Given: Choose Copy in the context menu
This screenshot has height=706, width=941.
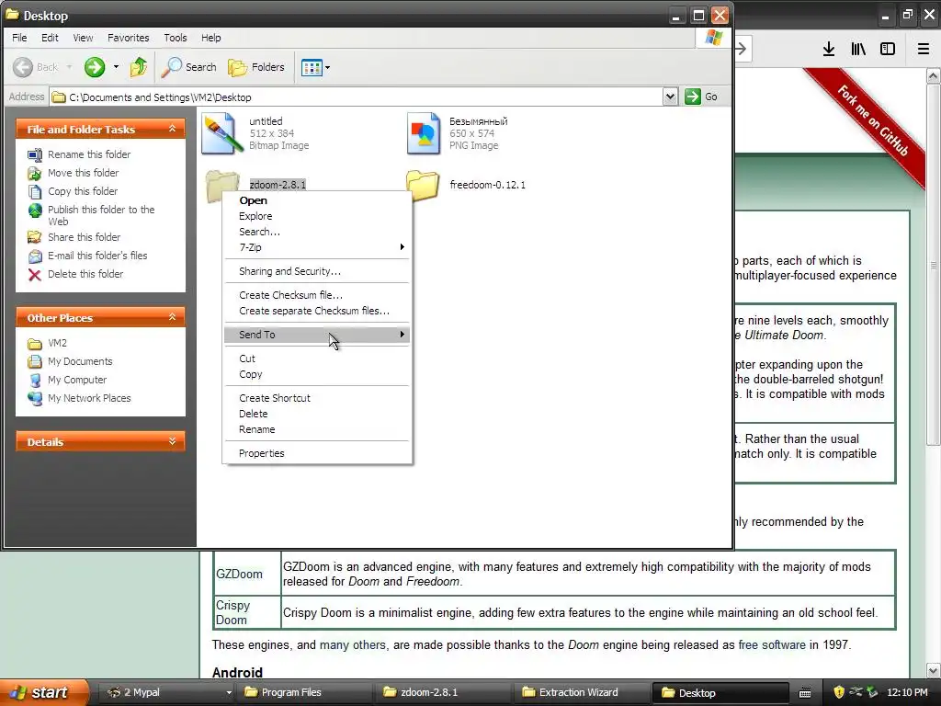Looking at the screenshot, I should coord(317,375).
